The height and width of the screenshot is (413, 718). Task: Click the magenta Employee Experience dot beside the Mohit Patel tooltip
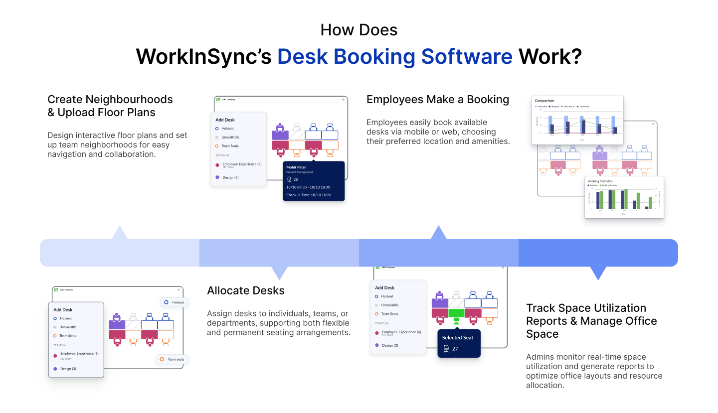217,165
